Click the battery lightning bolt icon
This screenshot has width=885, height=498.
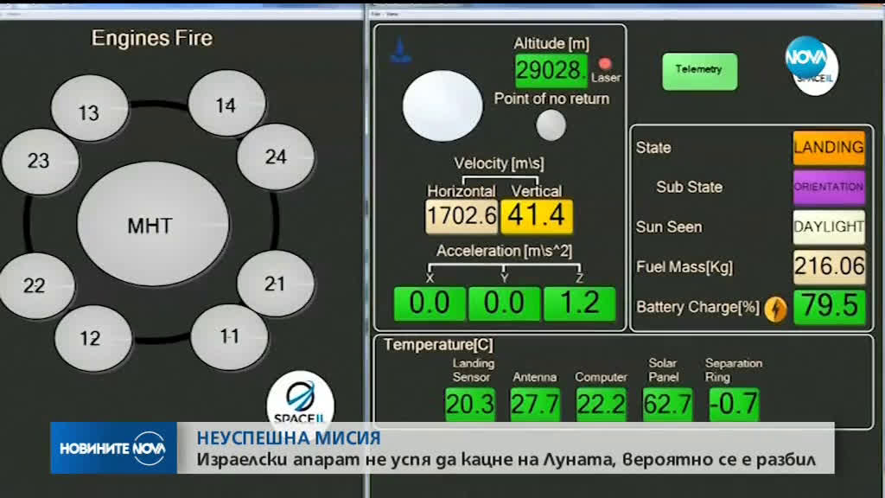pyautogui.click(x=775, y=309)
